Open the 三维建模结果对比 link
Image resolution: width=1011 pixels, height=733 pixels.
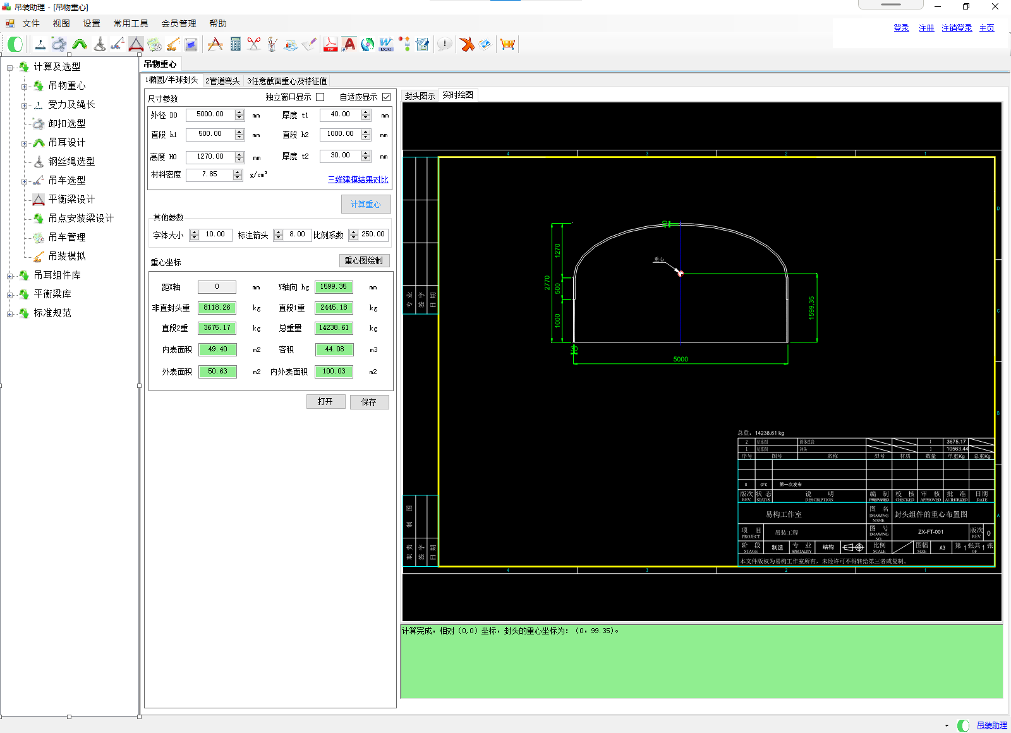point(358,179)
